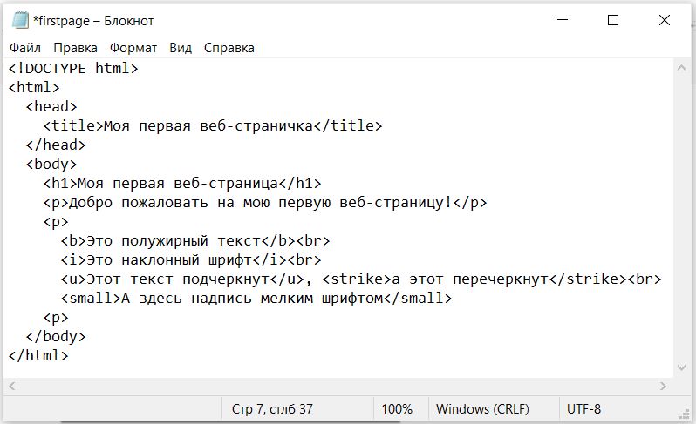This screenshot has height=424, width=696.
Task: Maximize the Notepad window
Action: pyautogui.click(x=613, y=20)
